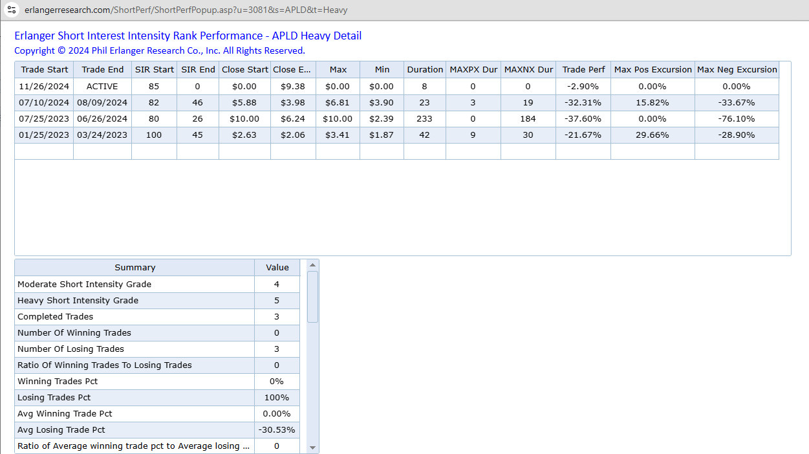Select the $5.88 close start cell
This screenshot has width=809, height=454.
pos(245,103)
